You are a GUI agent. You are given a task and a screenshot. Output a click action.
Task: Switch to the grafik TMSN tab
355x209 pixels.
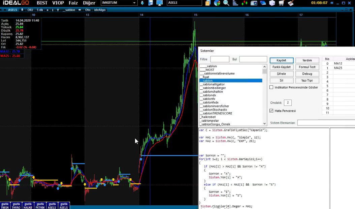5,206
